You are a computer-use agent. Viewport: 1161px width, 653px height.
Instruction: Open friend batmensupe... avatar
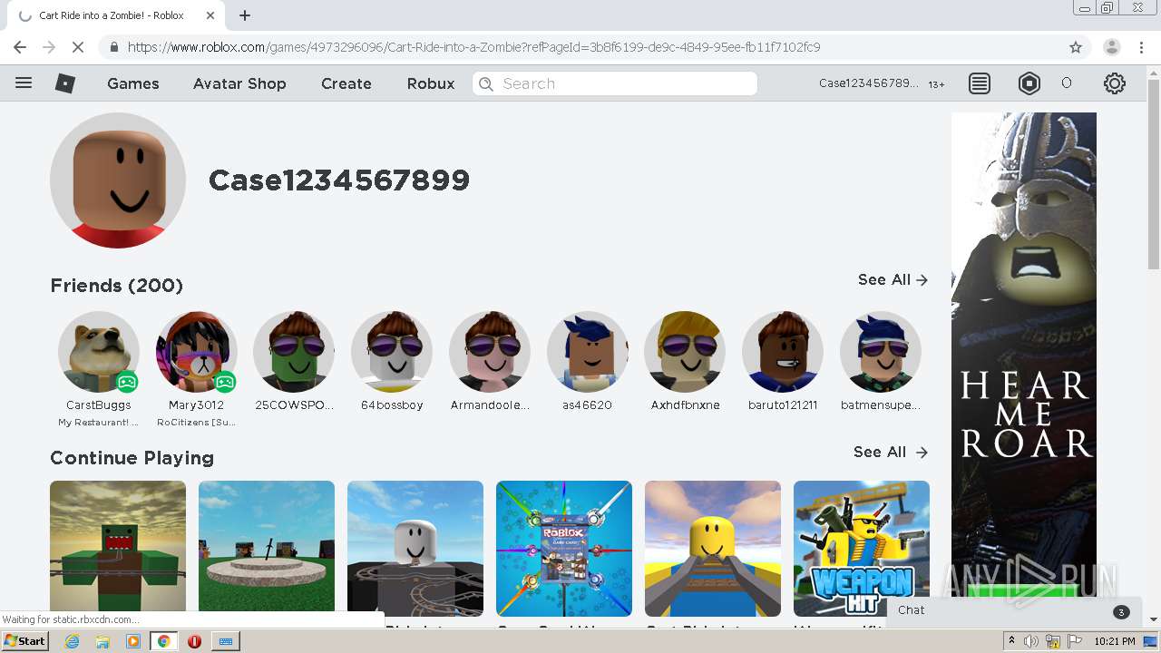[881, 352]
